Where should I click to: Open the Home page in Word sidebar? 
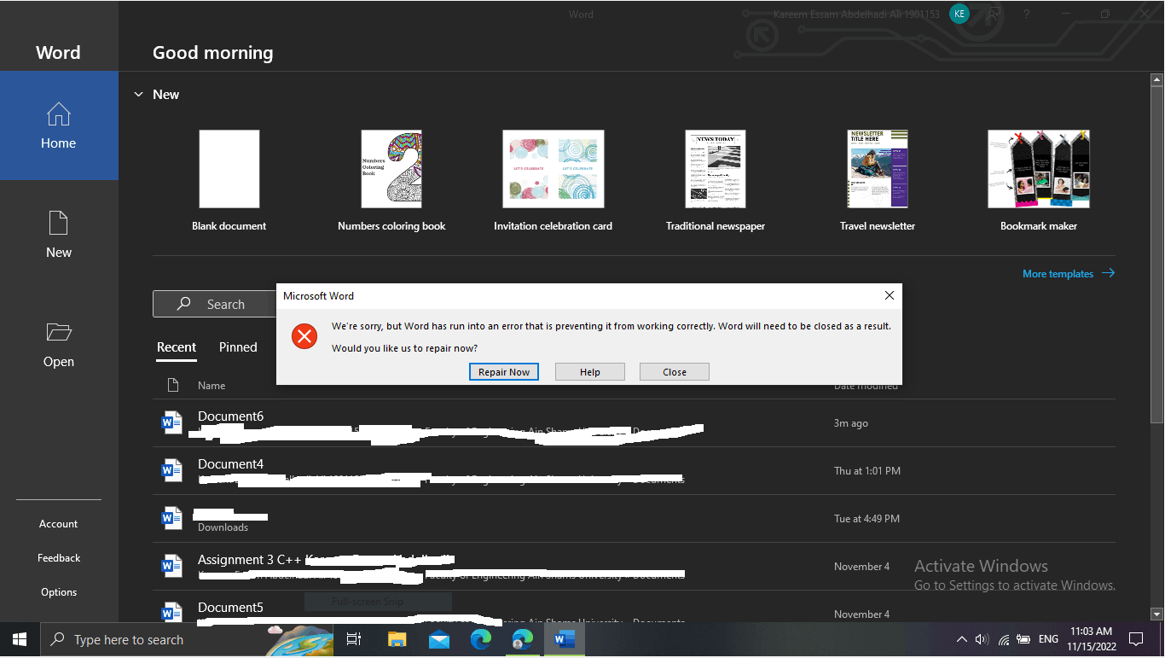pos(59,125)
